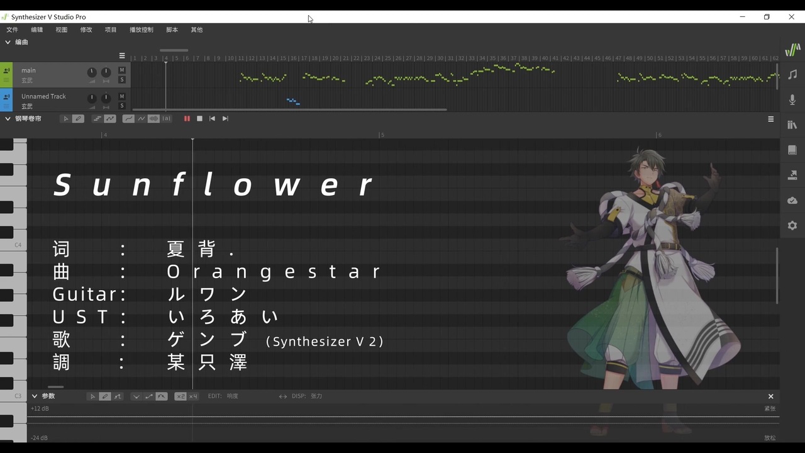Open the library panel icon
The image size is (805, 453).
pos(792,125)
